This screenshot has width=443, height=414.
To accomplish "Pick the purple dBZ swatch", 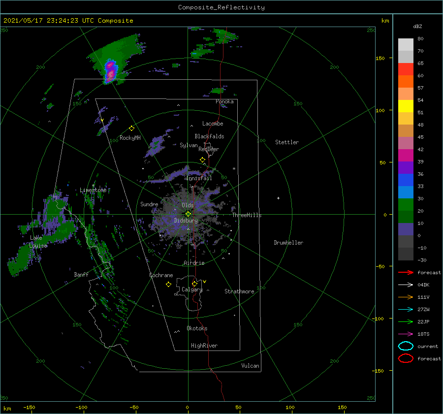I will coord(406,167).
